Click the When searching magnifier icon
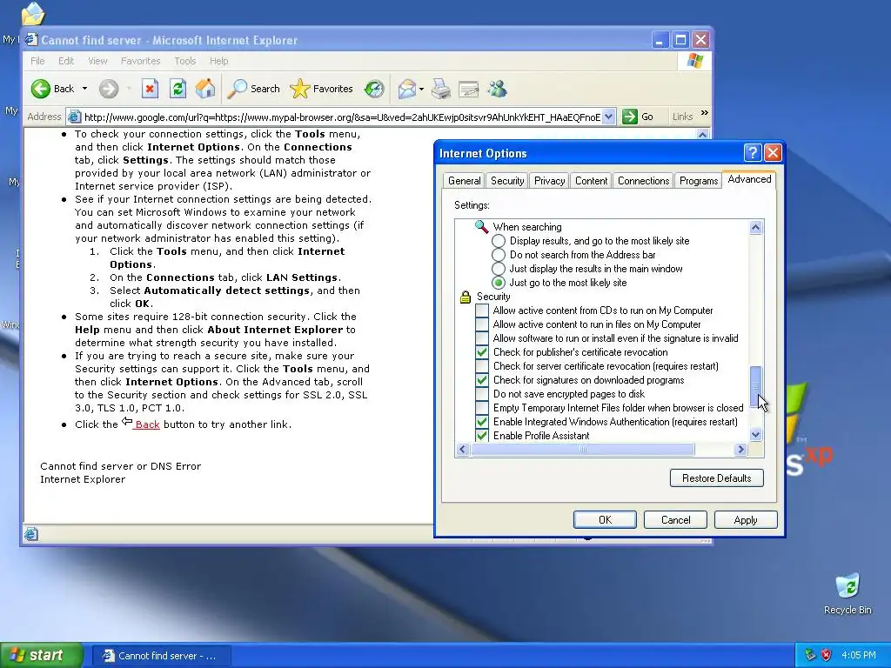This screenshot has width=891, height=668. click(481, 227)
